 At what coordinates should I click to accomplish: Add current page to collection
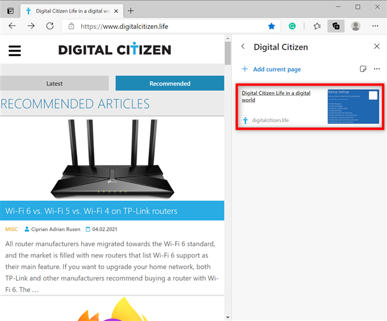271,69
